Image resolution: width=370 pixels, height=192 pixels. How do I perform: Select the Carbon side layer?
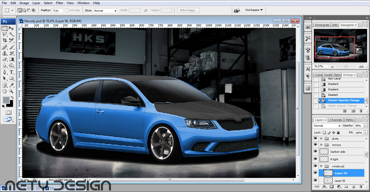point(341,152)
